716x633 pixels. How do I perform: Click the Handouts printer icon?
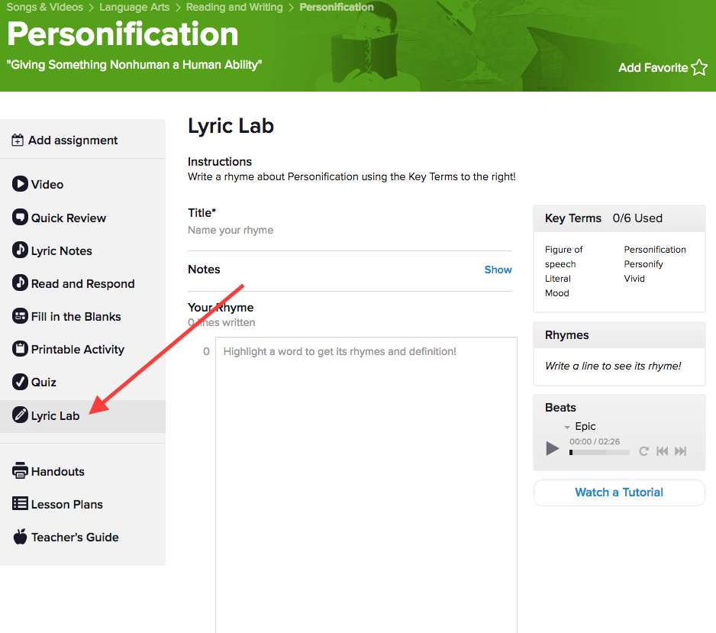point(20,471)
